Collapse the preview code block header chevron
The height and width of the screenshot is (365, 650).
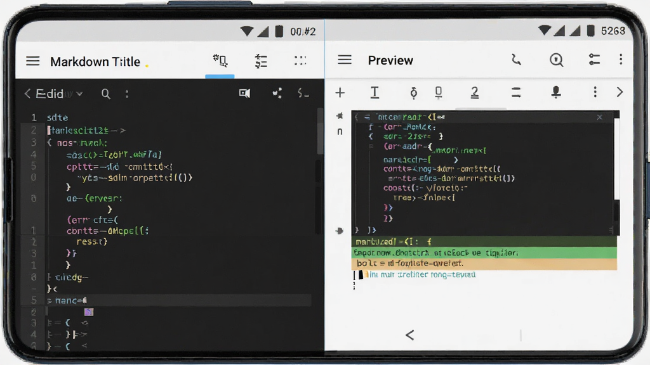coord(356,117)
